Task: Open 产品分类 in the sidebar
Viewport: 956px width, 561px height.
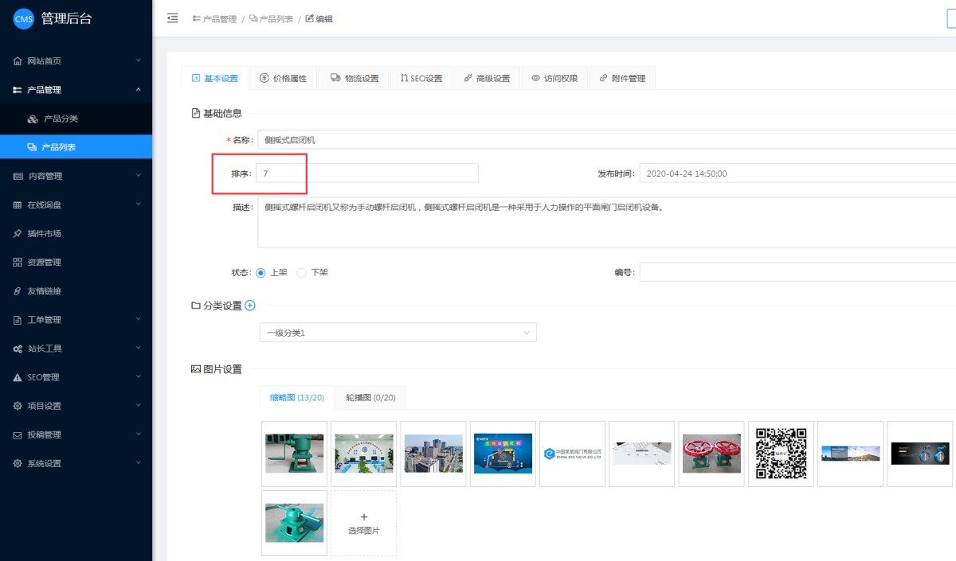Action: pos(61,119)
